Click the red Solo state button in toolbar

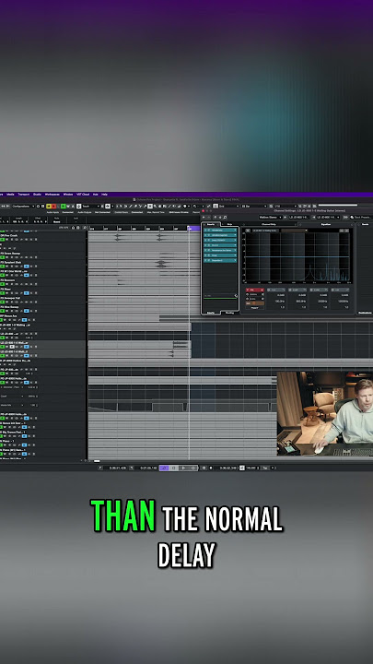click(x=53, y=206)
